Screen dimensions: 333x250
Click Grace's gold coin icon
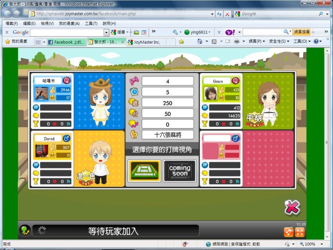coord(205,116)
